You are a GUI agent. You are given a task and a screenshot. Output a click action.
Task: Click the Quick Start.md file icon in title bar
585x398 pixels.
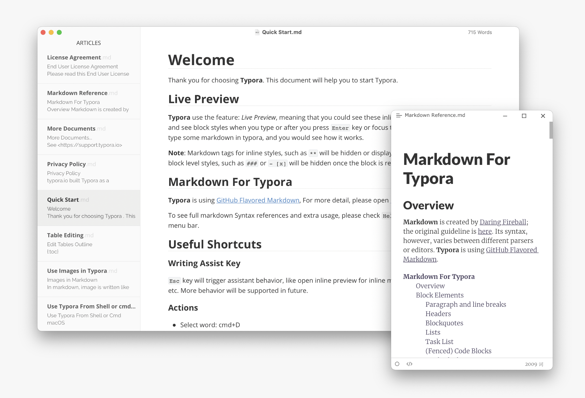click(257, 32)
